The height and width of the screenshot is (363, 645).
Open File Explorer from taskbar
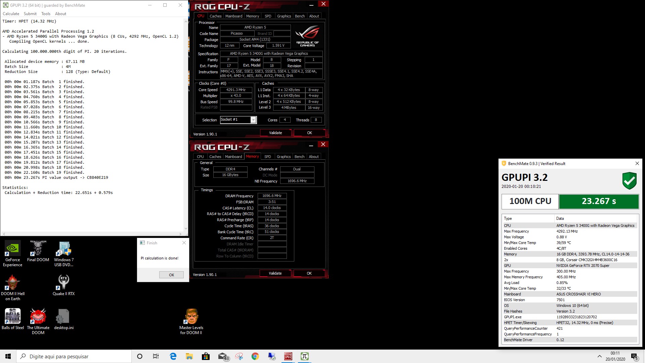click(x=189, y=356)
